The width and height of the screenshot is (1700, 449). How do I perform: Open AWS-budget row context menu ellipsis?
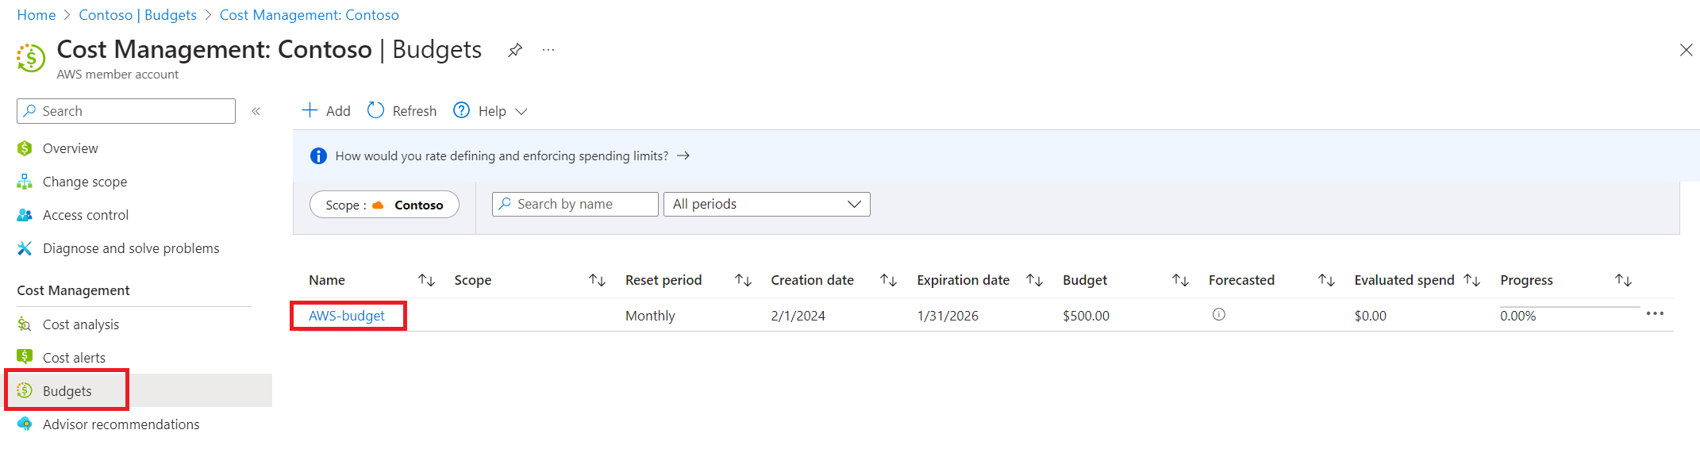click(x=1655, y=314)
